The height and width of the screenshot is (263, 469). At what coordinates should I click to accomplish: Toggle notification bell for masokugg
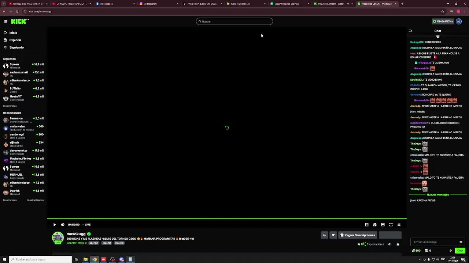(324, 235)
